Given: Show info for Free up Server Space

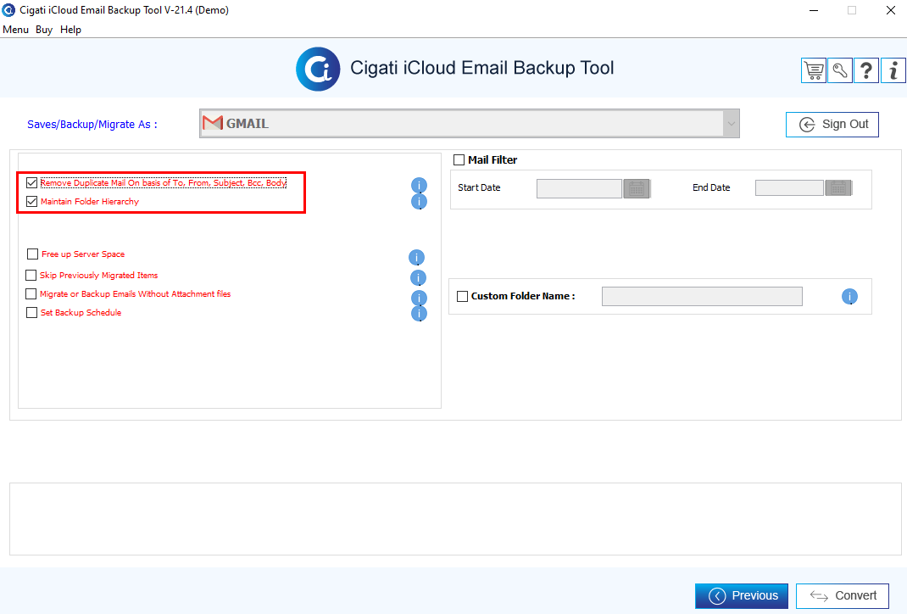Looking at the screenshot, I should click(x=416, y=257).
